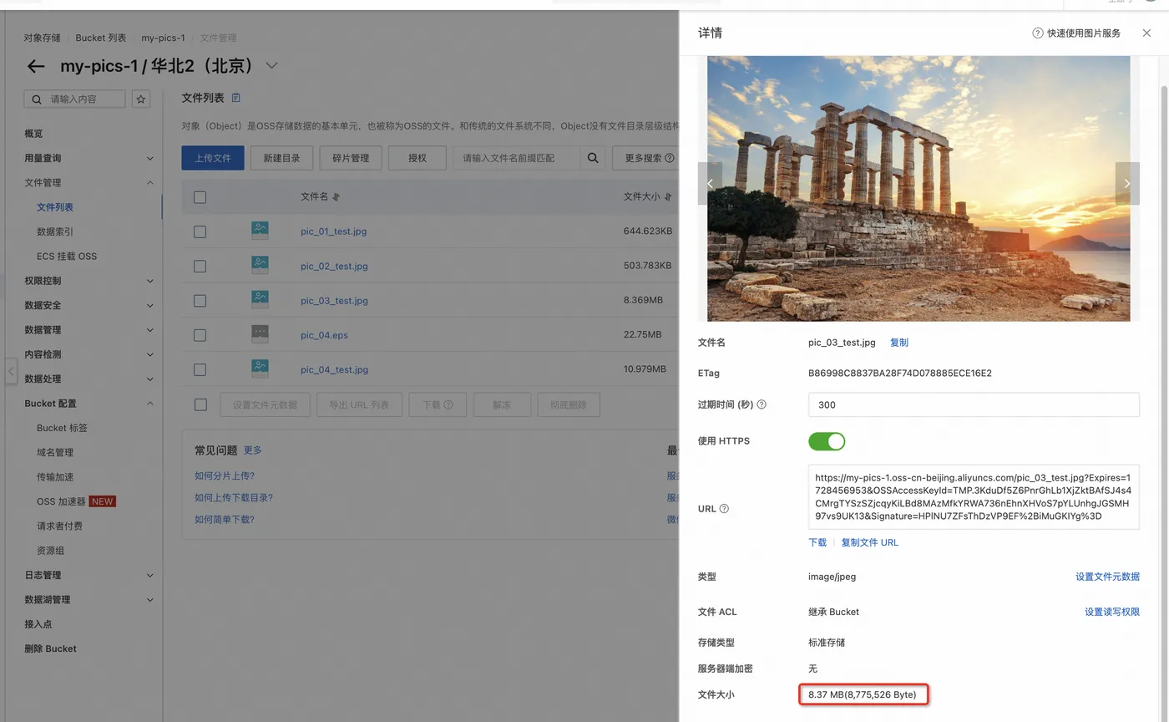The width and height of the screenshot is (1169, 722).
Task: Collapse the left sidebar with the edge handle
Action: pyautogui.click(x=11, y=370)
